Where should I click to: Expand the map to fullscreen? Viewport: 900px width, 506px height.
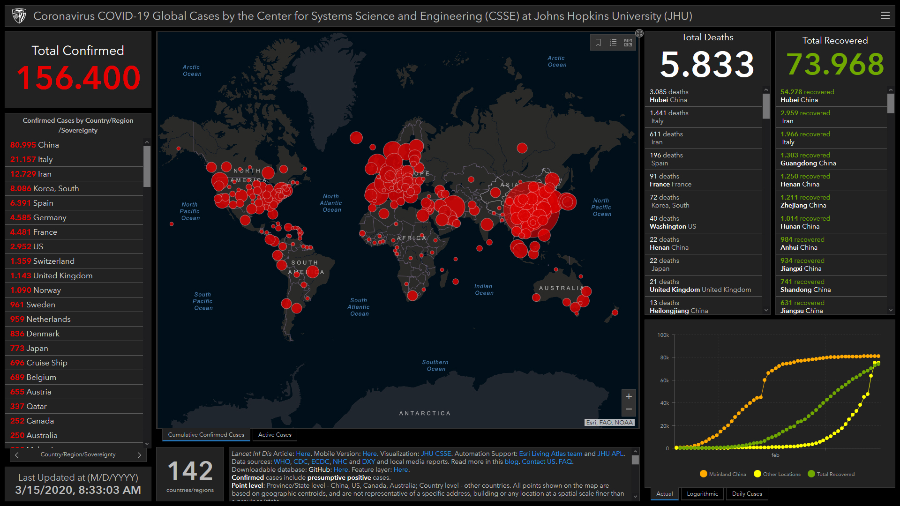pos(639,33)
